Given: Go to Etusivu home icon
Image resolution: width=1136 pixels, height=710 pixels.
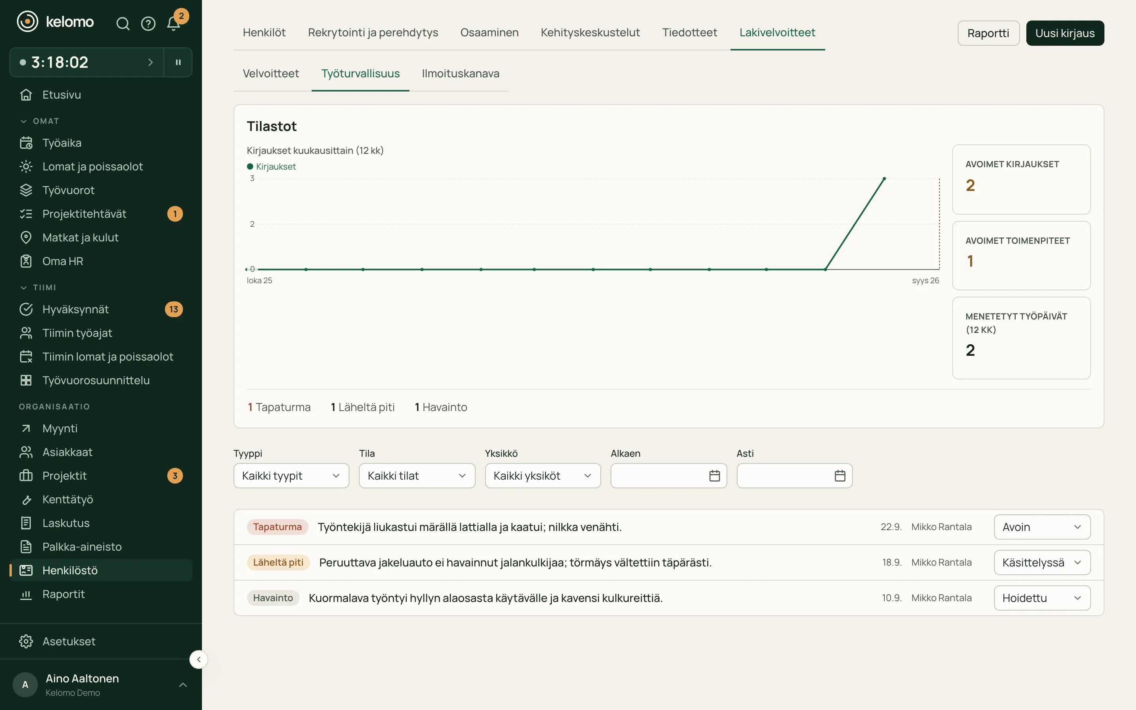Looking at the screenshot, I should click(26, 94).
